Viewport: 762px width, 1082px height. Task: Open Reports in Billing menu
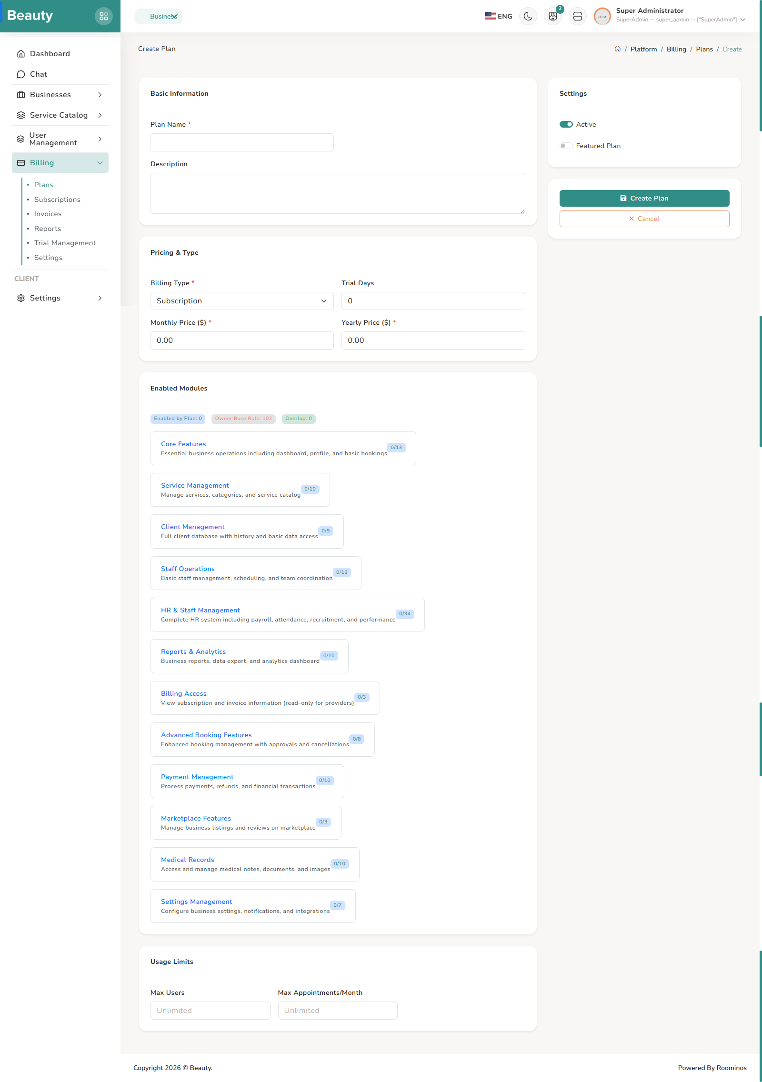48,229
